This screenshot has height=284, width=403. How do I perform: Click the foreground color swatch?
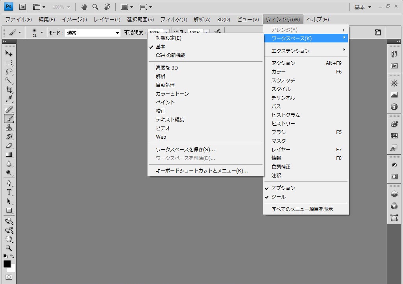[x=7, y=264]
